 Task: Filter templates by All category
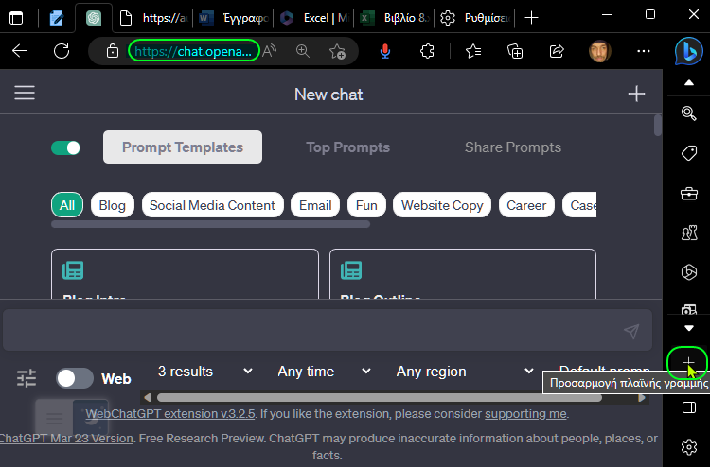67,205
